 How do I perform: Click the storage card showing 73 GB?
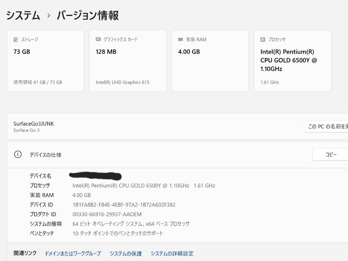click(x=45, y=60)
